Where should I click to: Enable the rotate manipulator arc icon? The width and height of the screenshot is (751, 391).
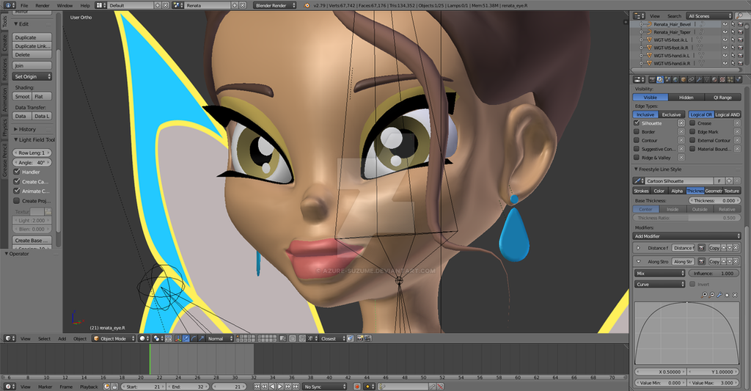tap(193, 338)
